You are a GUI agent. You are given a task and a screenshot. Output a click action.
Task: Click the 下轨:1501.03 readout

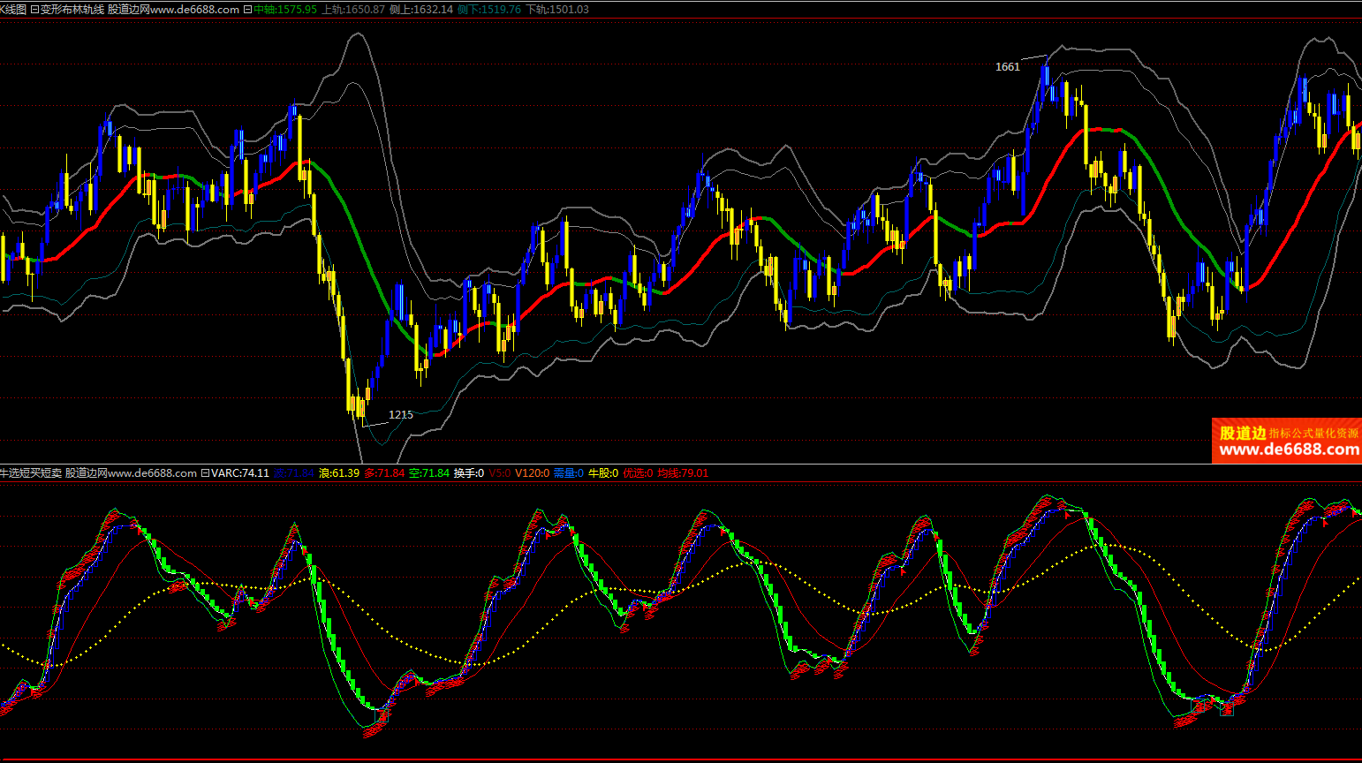click(x=557, y=10)
